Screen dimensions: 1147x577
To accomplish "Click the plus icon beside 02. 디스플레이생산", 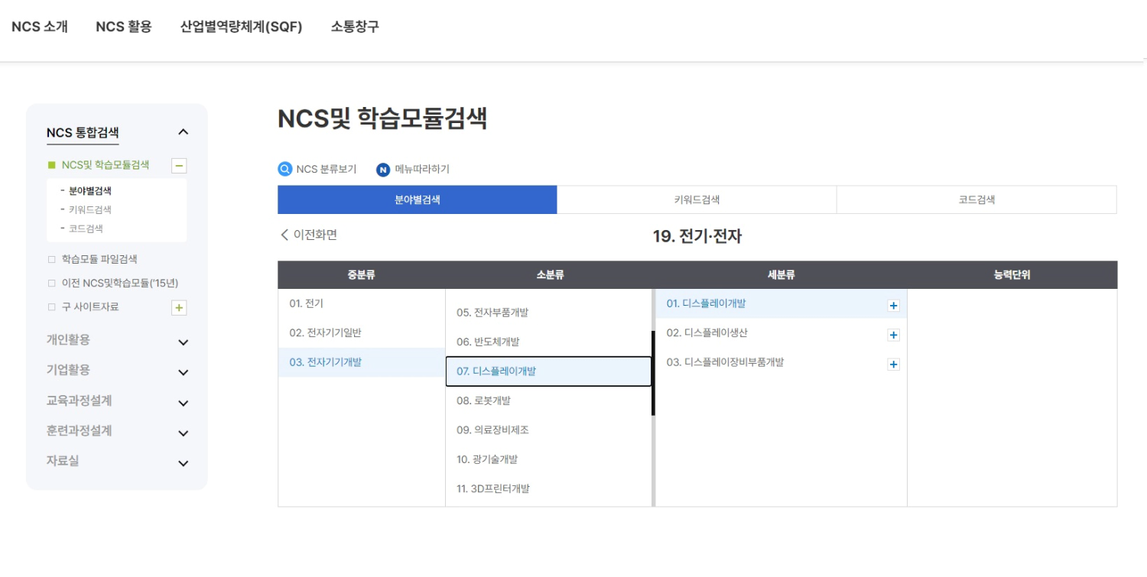I will (893, 334).
